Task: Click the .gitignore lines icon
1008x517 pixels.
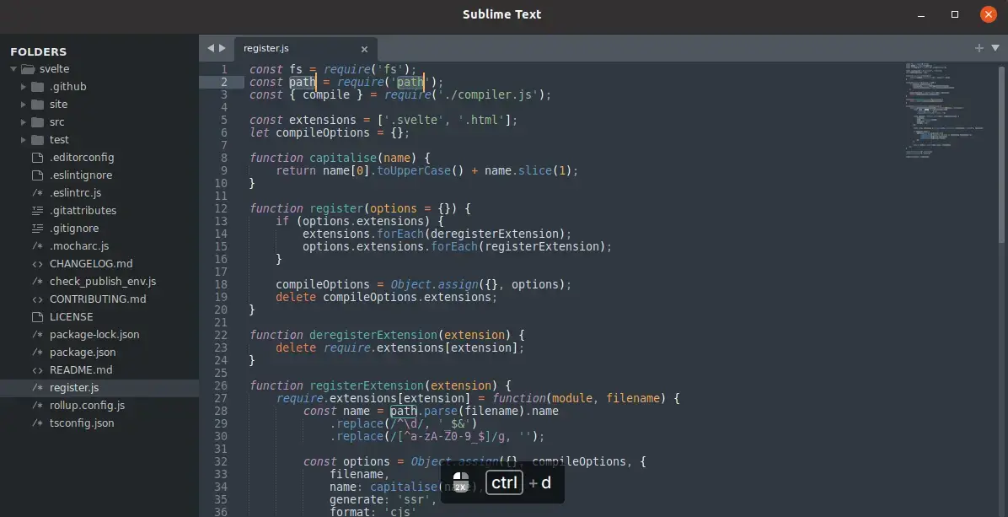Action: click(37, 229)
